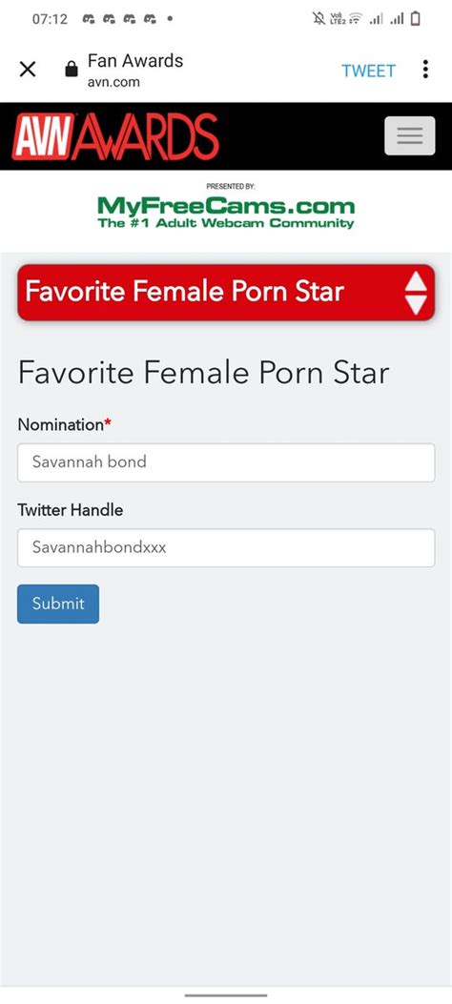The height and width of the screenshot is (1004, 452).
Task: Open the hamburger navigation menu
Action: pyautogui.click(x=410, y=135)
